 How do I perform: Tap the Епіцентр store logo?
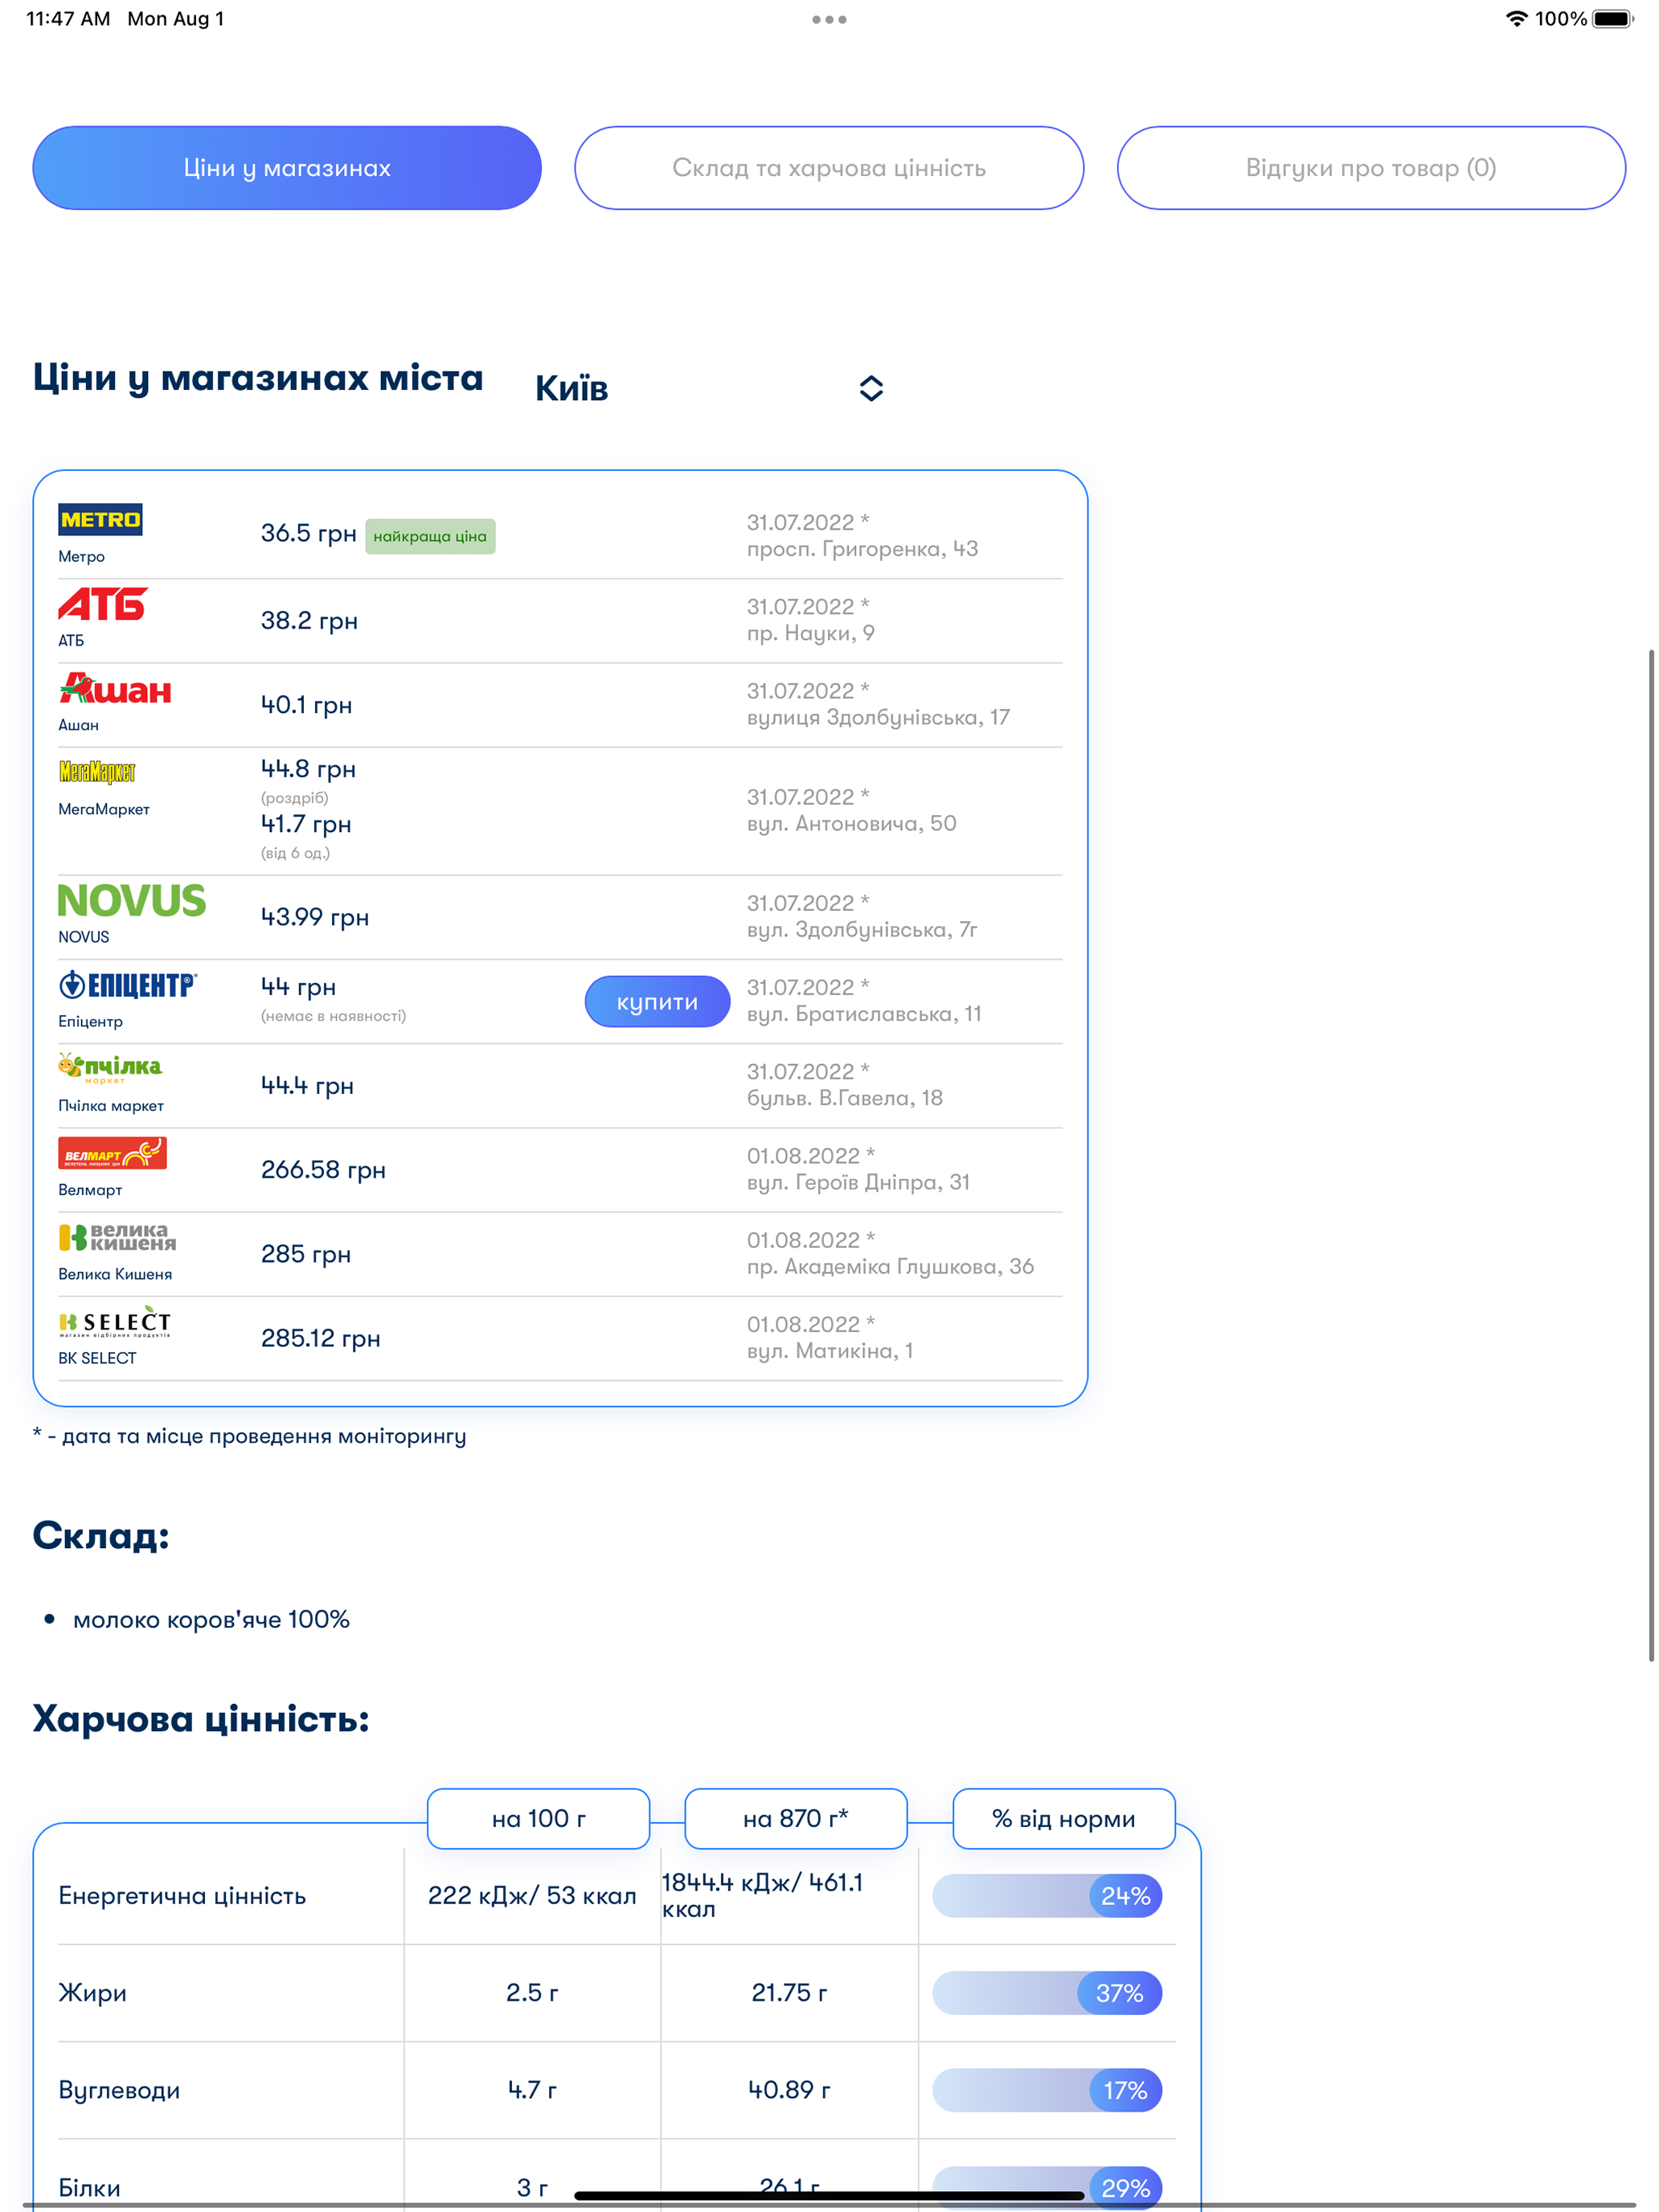click(x=128, y=985)
